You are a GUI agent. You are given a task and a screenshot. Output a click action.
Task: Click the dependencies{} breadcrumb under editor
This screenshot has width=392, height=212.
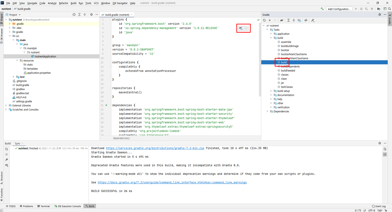click(121, 138)
